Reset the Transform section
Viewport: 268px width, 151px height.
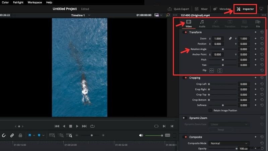click(x=262, y=32)
